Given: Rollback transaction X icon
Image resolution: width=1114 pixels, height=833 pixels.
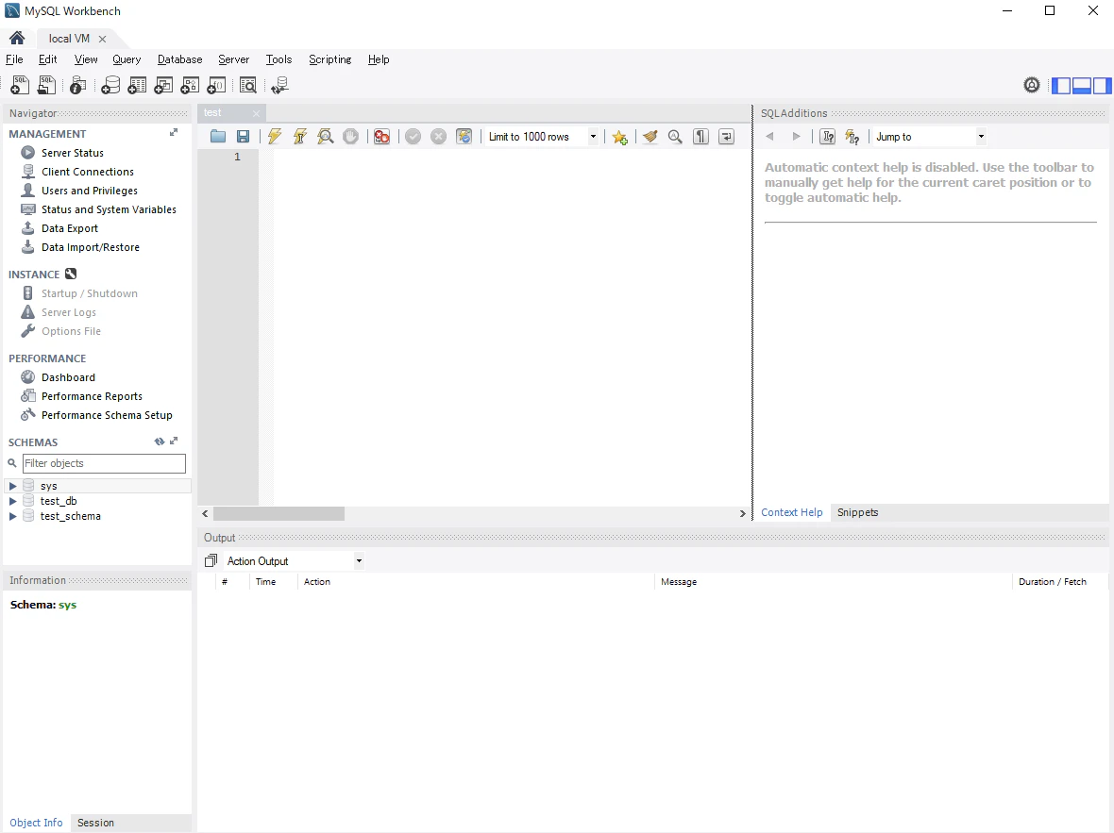Looking at the screenshot, I should pos(438,137).
